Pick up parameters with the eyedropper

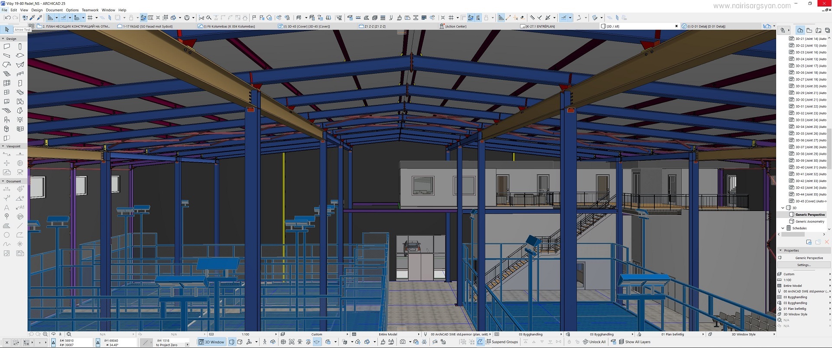(x=32, y=18)
